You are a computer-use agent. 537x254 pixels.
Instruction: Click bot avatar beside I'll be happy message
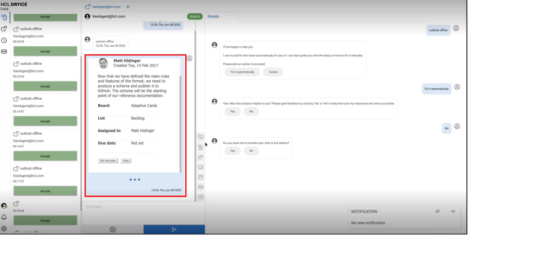[214, 45]
